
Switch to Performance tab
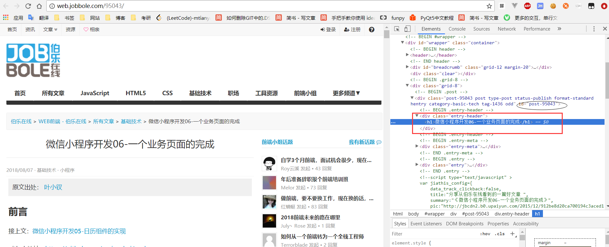(537, 29)
